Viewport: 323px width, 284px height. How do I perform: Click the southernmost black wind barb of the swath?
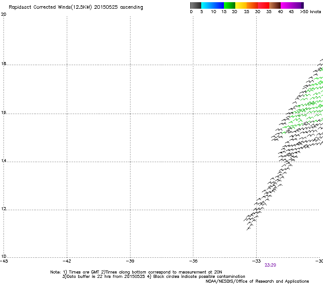tap(249, 229)
